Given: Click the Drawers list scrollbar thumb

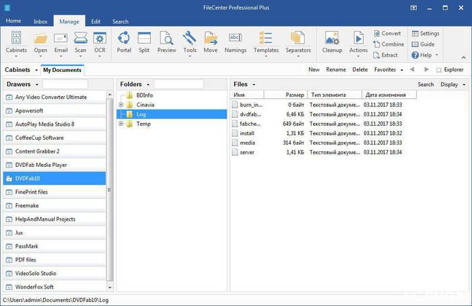Looking at the screenshot, I should pyautogui.click(x=109, y=190).
